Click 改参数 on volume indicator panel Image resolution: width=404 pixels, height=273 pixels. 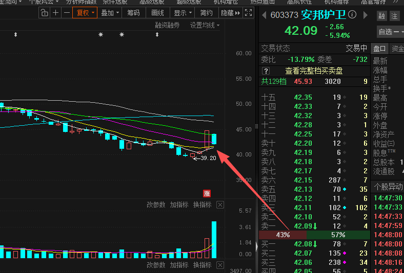[x=156, y=204]
